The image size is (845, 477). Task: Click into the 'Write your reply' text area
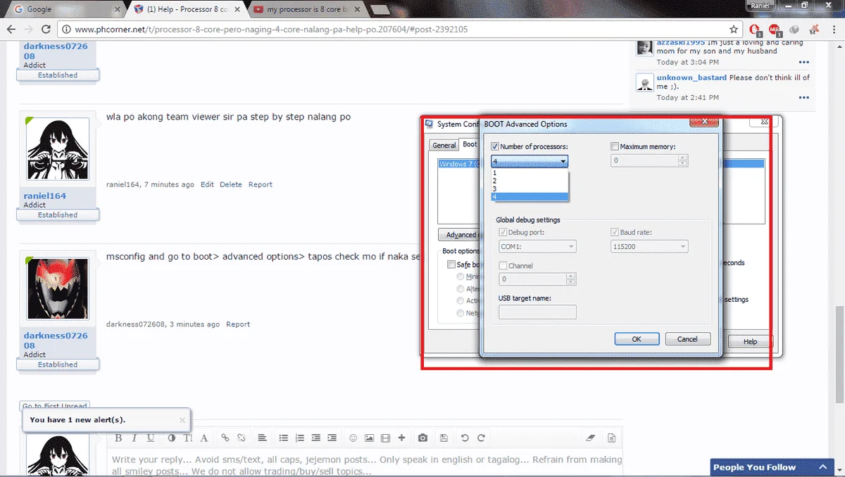tap(366, 464)
